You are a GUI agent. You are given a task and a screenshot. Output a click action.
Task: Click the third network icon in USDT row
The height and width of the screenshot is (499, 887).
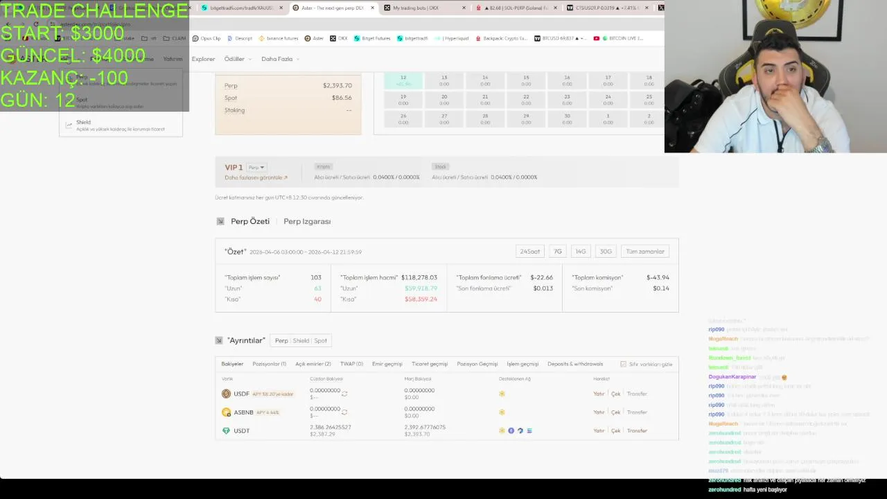pyautogui.click(x=520, y=430)
